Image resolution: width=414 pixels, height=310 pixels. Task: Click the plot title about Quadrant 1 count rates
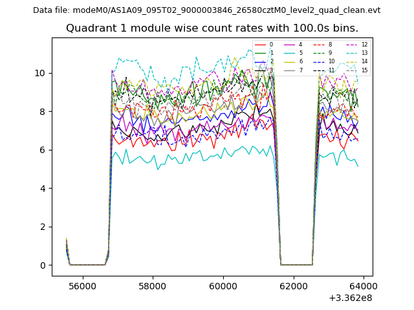212,28
